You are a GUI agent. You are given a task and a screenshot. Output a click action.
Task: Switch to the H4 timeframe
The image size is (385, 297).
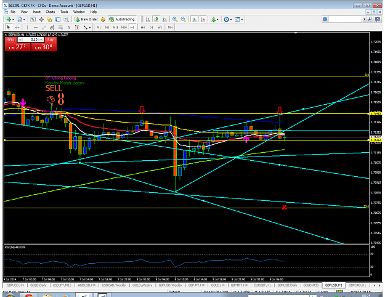pos(143,27)
